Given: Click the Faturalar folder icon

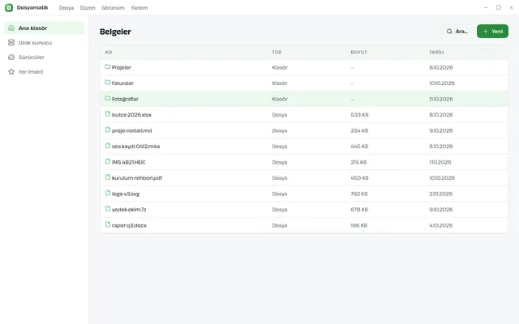Looking at the screenshot, I should [108, 83].
